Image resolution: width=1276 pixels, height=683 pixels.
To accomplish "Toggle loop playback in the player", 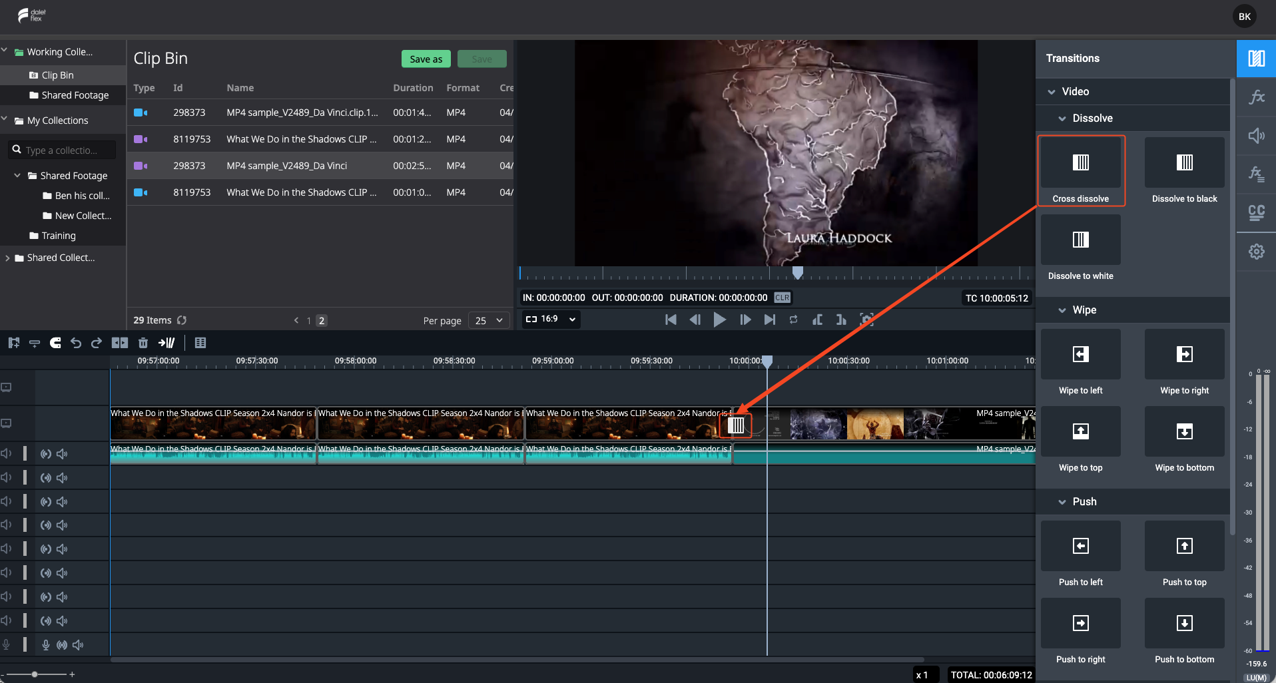I will [793, 320].
